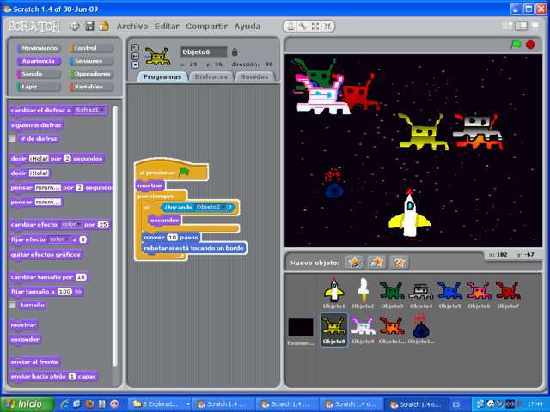Click the save project icon
Viewport: 550px width, 412px height.
tap(89, 27)
